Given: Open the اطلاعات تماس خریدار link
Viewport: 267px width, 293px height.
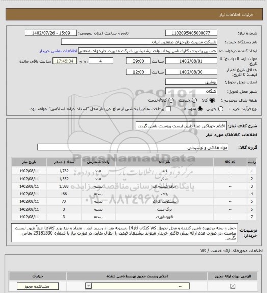Looking at the screenshot, I should coord(58,51).
